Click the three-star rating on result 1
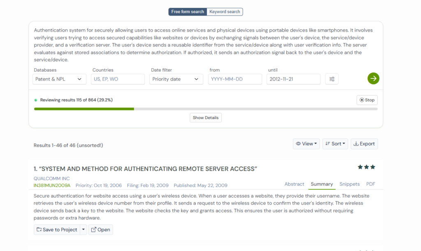This screenshot has height=251, width=421. [366, 167]
